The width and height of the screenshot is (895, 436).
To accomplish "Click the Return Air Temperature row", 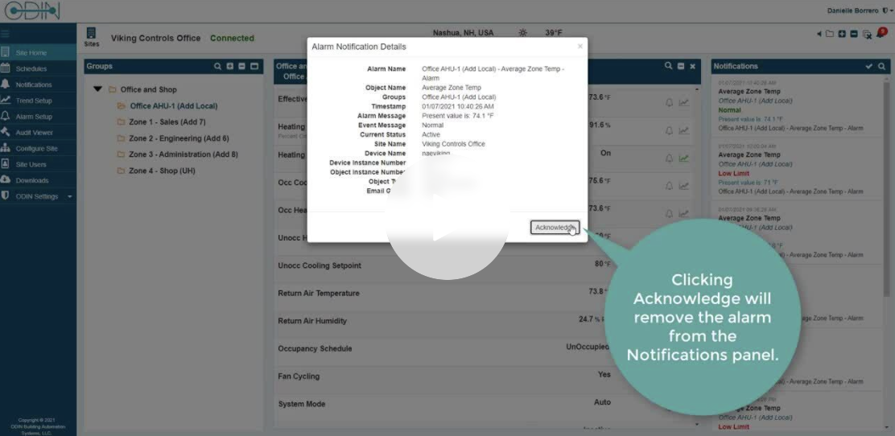I will [x=487, y=294].
